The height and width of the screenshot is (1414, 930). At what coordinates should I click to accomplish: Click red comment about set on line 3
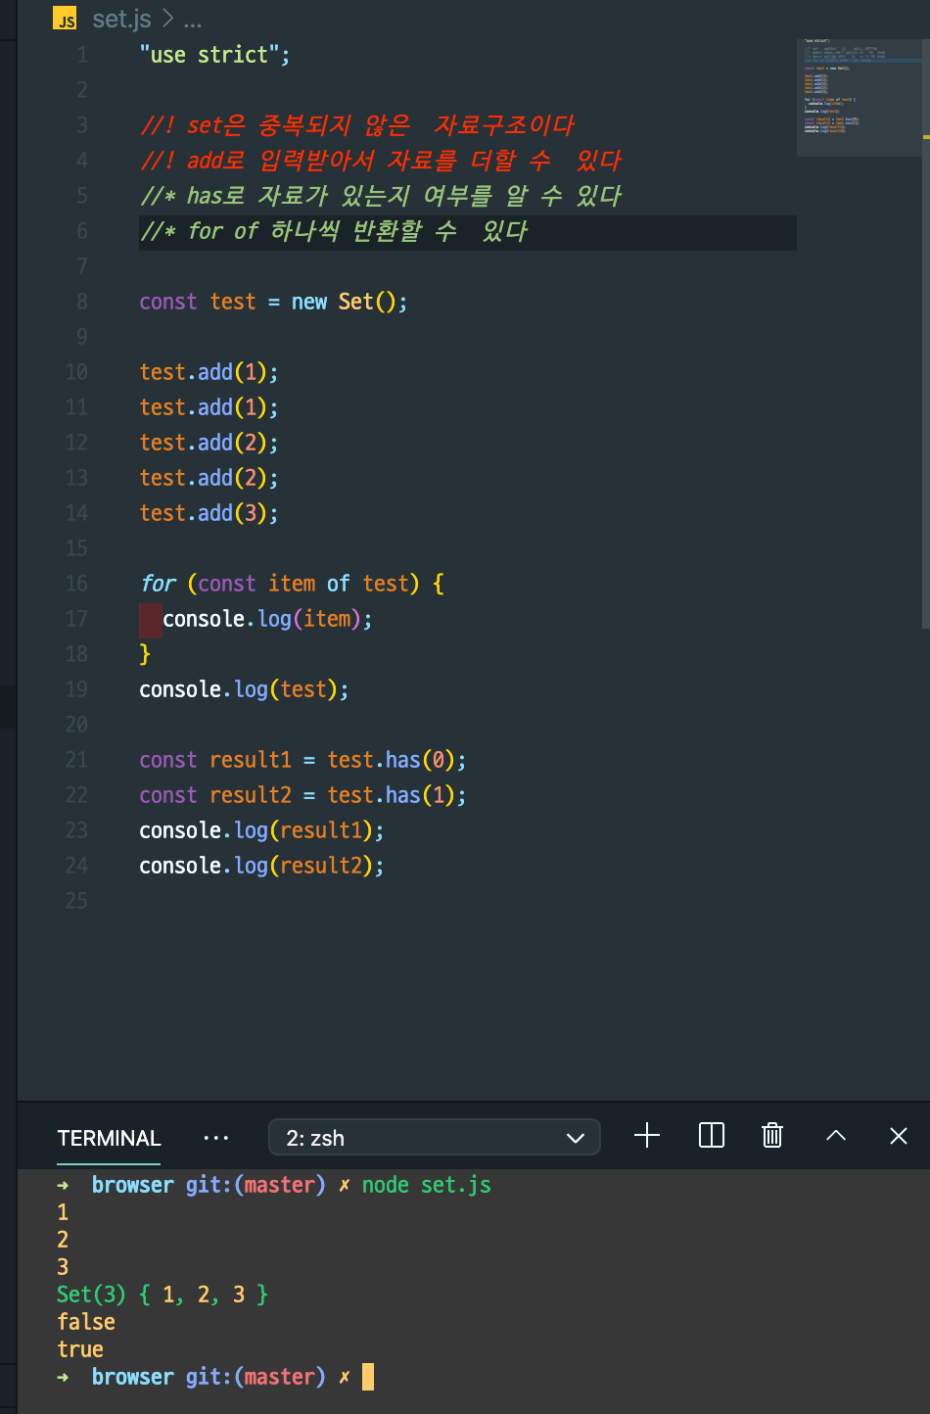click(357, 125)
